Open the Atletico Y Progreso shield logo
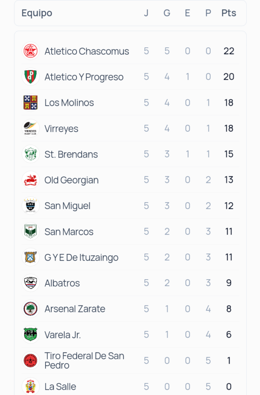Screen dimensions: 260x395 point(31,77)
